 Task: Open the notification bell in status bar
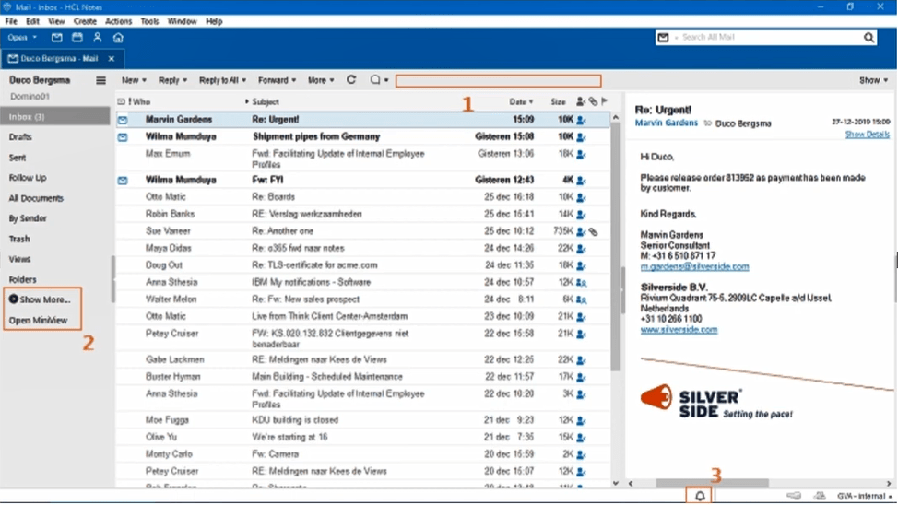[700, 496]
